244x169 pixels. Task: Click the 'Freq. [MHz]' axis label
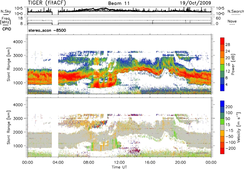[6, 21]
